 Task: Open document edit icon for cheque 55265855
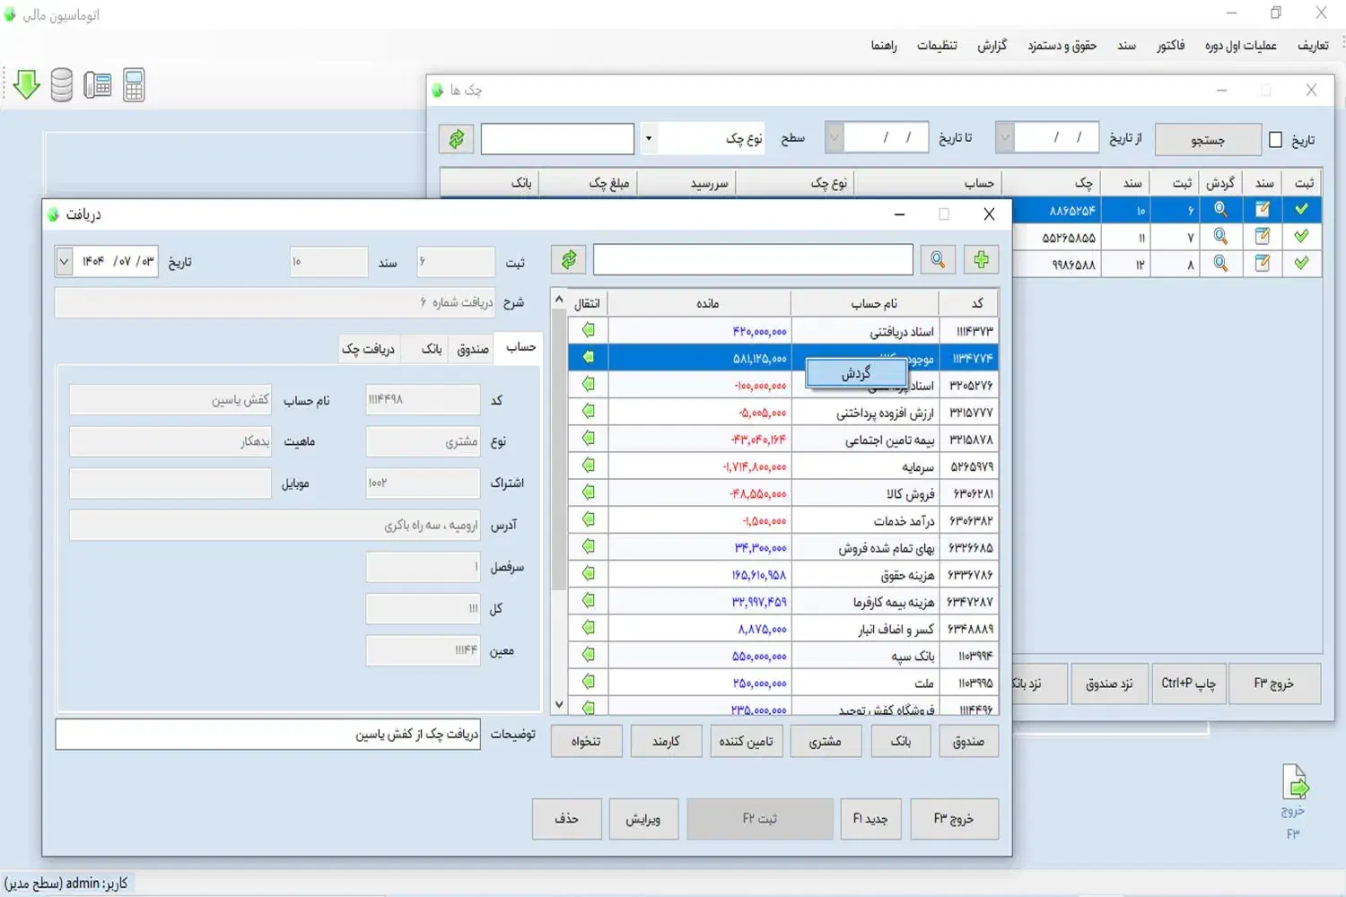click(1263, 237)
